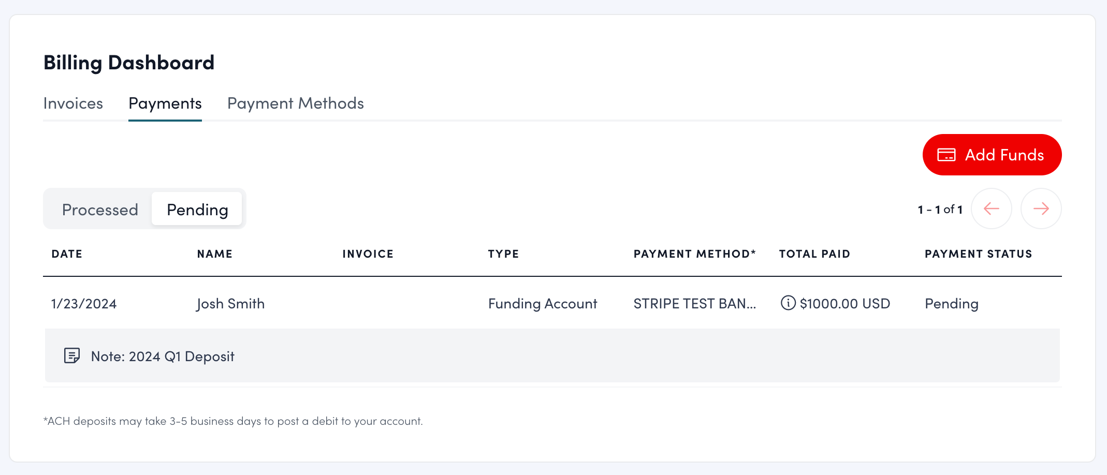The width and height of the screenshot is (1107, 475).
Task: Click the credit card icon on Add Funds
Action: pos(946,154)
